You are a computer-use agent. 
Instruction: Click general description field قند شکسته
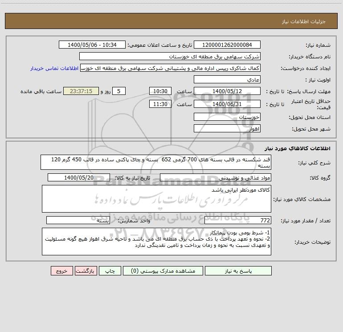[x=156, y=162]
